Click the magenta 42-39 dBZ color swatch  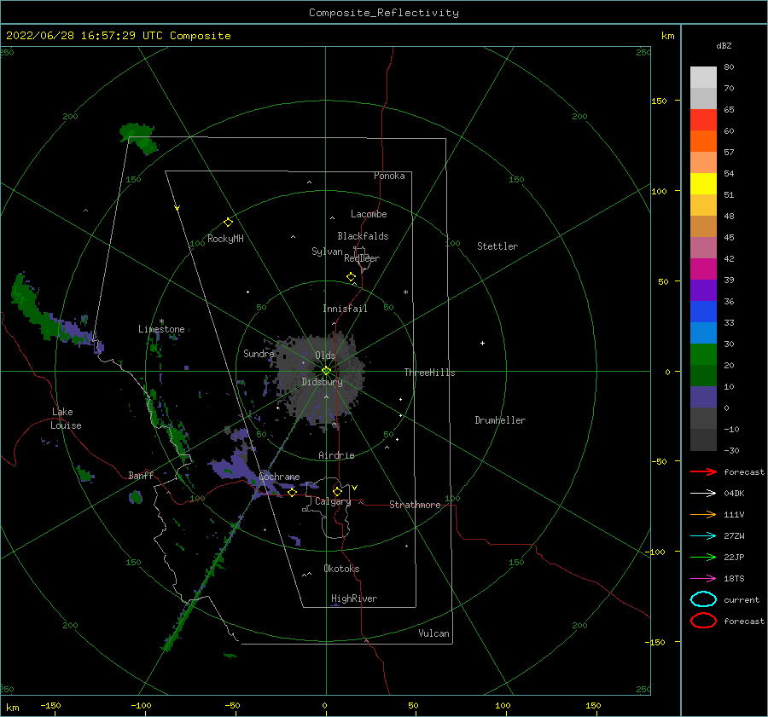(703, 269)
